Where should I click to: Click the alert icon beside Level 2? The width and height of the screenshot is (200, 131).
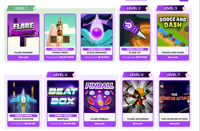coord(147,8)
